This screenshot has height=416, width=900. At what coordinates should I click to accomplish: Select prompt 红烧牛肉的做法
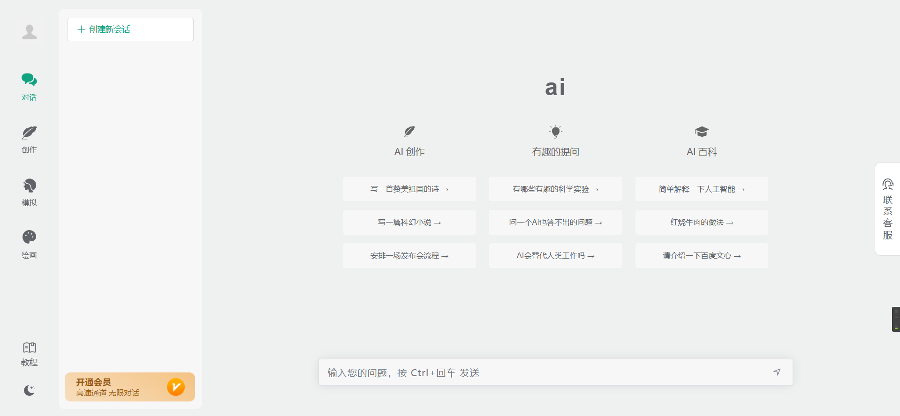tap(702, 222)
